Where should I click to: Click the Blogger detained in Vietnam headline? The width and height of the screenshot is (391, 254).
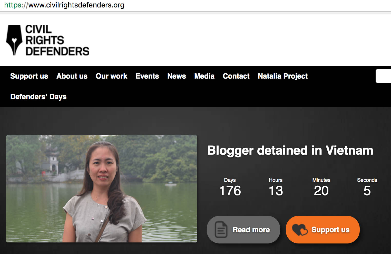point(290,150)
